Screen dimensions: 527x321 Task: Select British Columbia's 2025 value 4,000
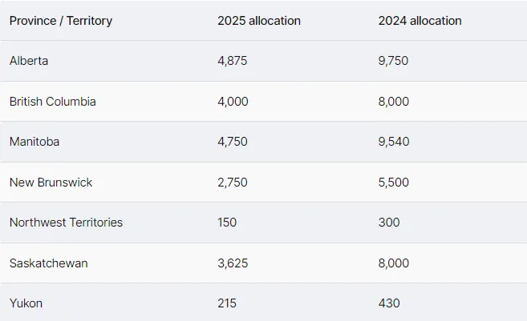click(x=233, y=102)
